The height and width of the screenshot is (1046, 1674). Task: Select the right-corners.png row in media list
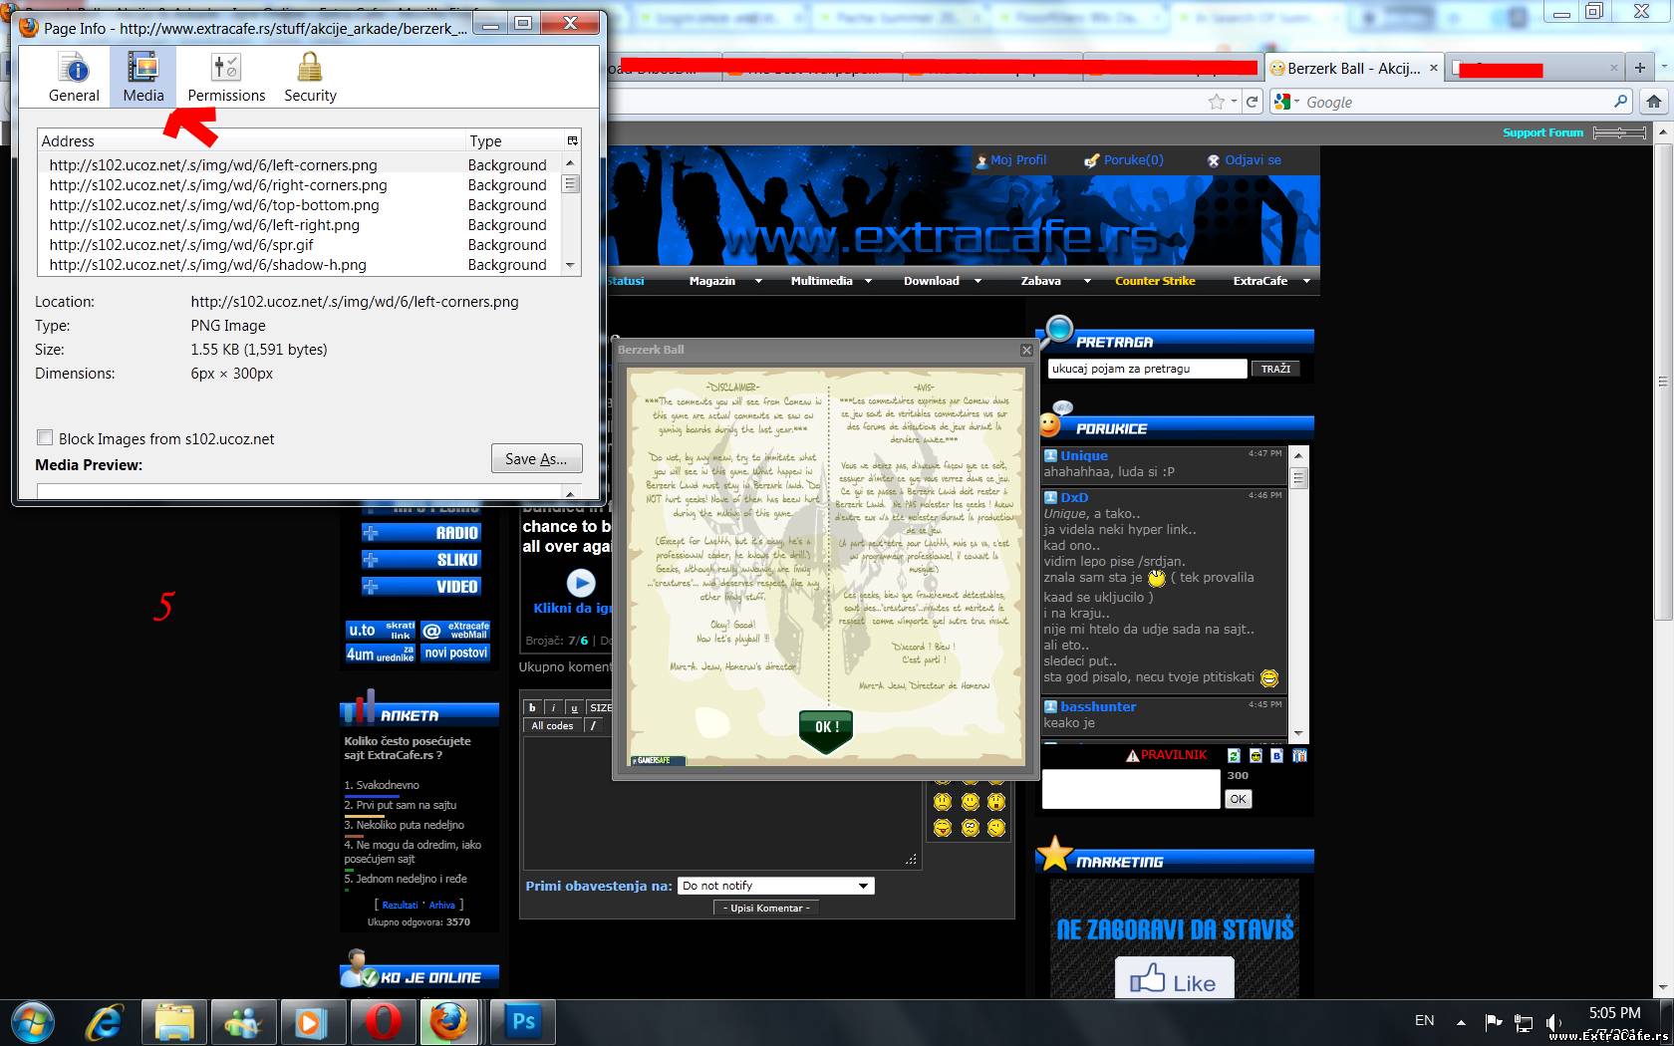click(300, 185)
